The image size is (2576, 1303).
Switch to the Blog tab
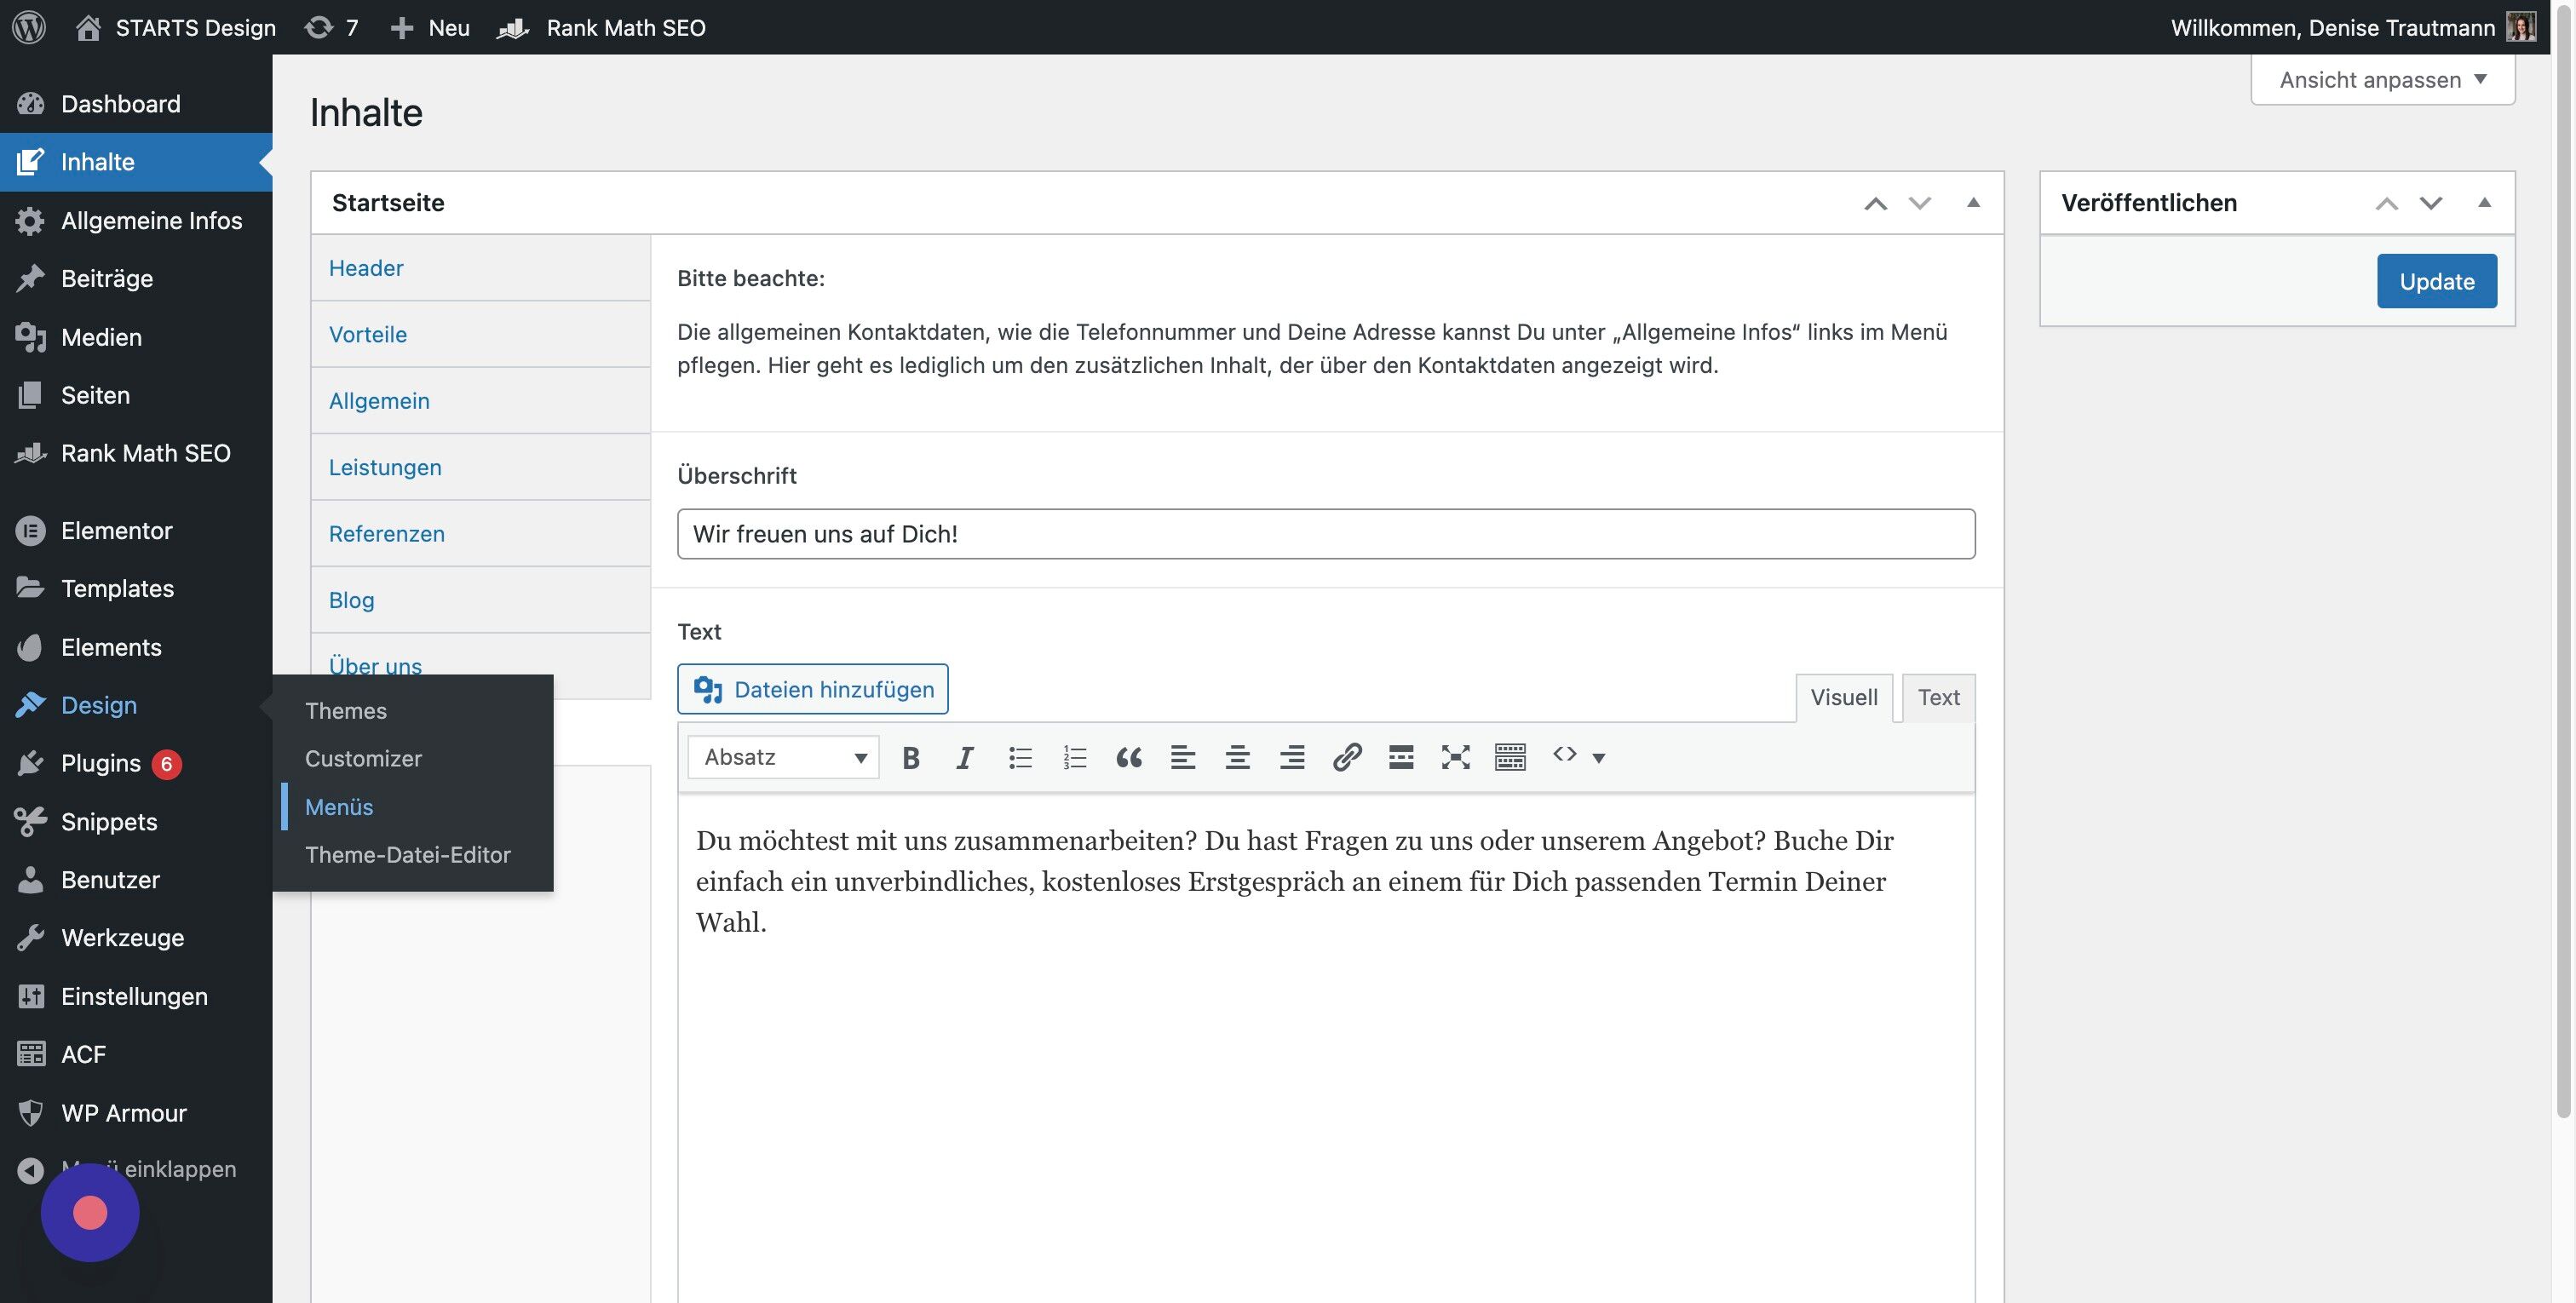pyautogui.click(x=480, y=600)
